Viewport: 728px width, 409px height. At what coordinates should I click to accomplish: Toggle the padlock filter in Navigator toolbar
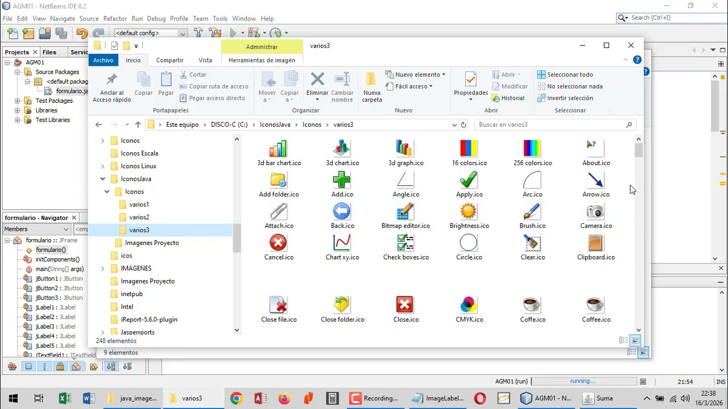coord(60,366)
